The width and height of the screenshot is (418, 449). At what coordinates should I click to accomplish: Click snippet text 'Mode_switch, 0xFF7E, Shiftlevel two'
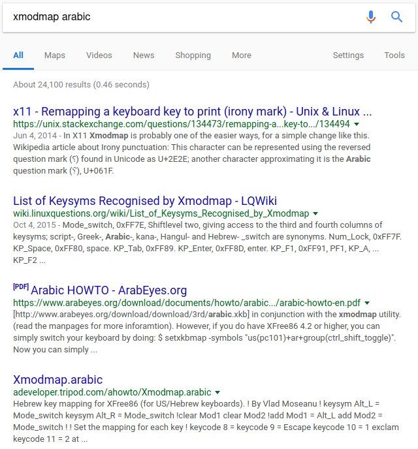pyautogui.click(x=131, y=225)
